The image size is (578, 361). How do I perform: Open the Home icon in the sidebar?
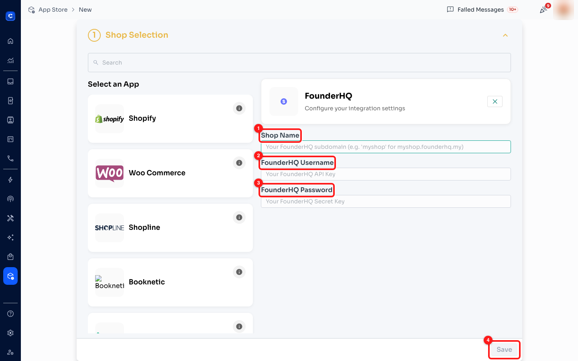pos(10,41)
